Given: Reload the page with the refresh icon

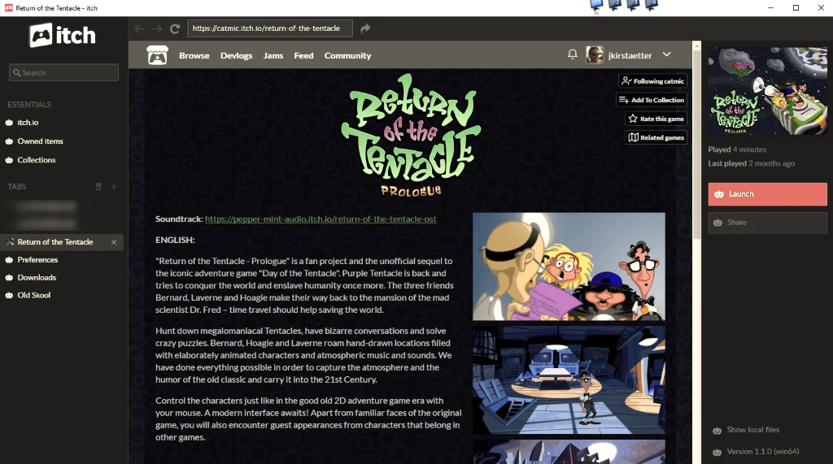Looking at the screenshot, I should point(175,28).
